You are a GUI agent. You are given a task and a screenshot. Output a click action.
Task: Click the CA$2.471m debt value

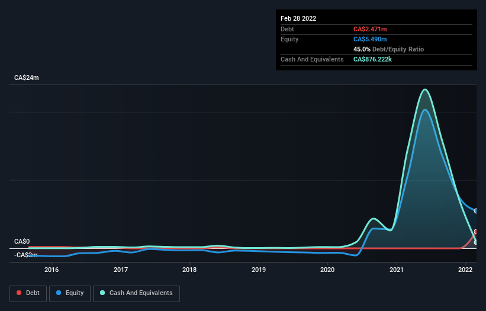point(370,29)
